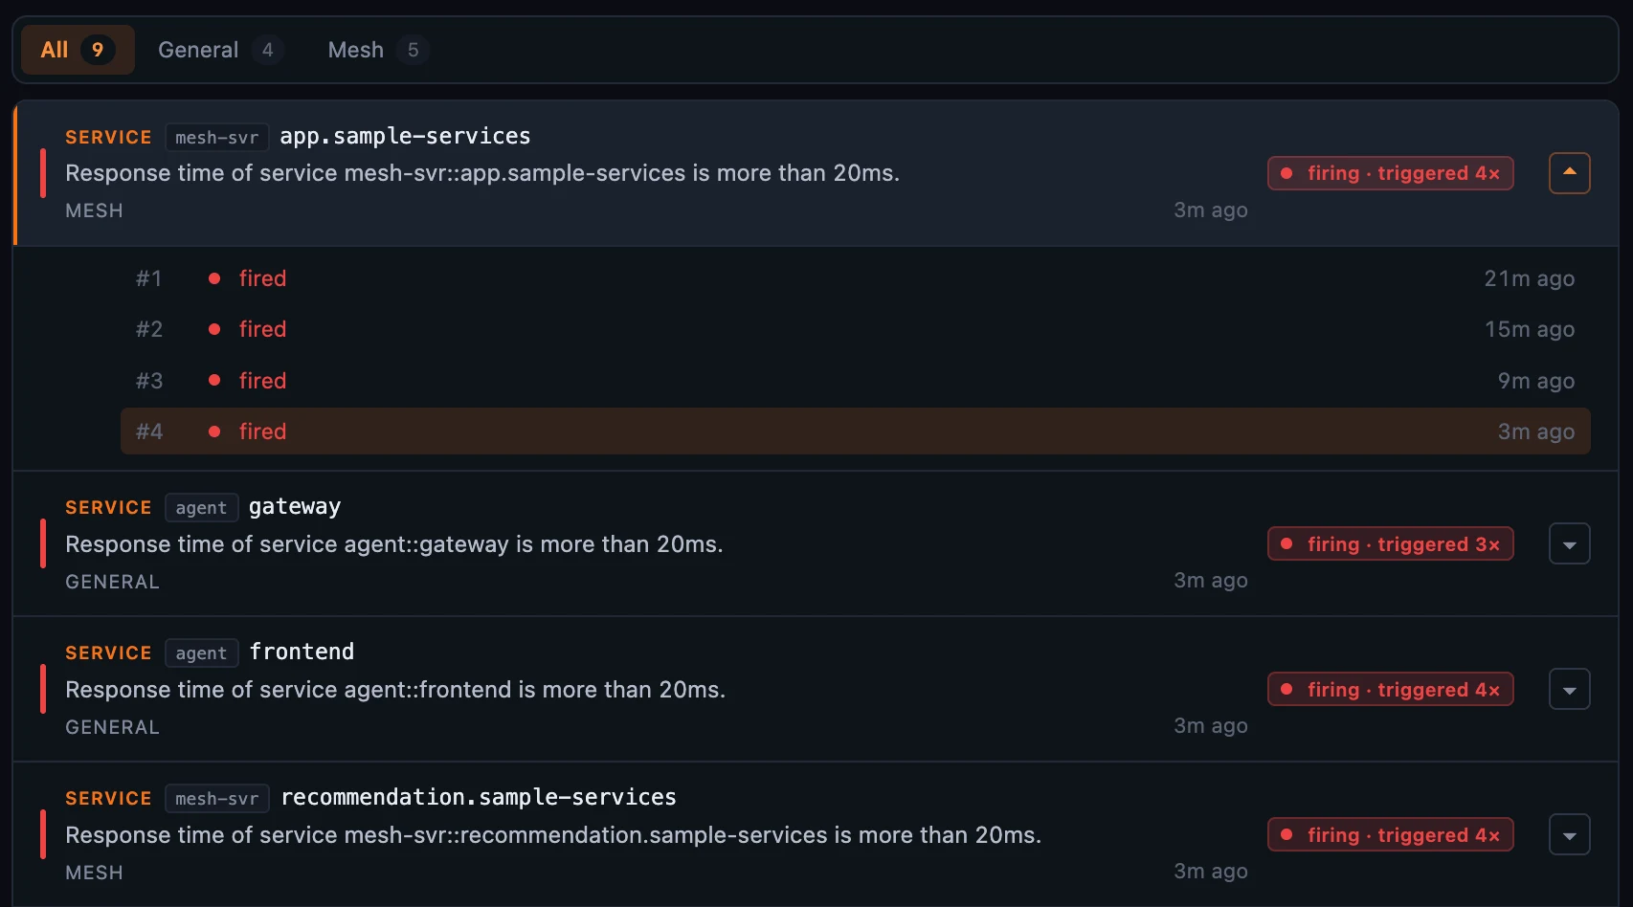Select the All alarms tab
The height and width of the screenshot is (907, 1633).
[x=77, y=50]
